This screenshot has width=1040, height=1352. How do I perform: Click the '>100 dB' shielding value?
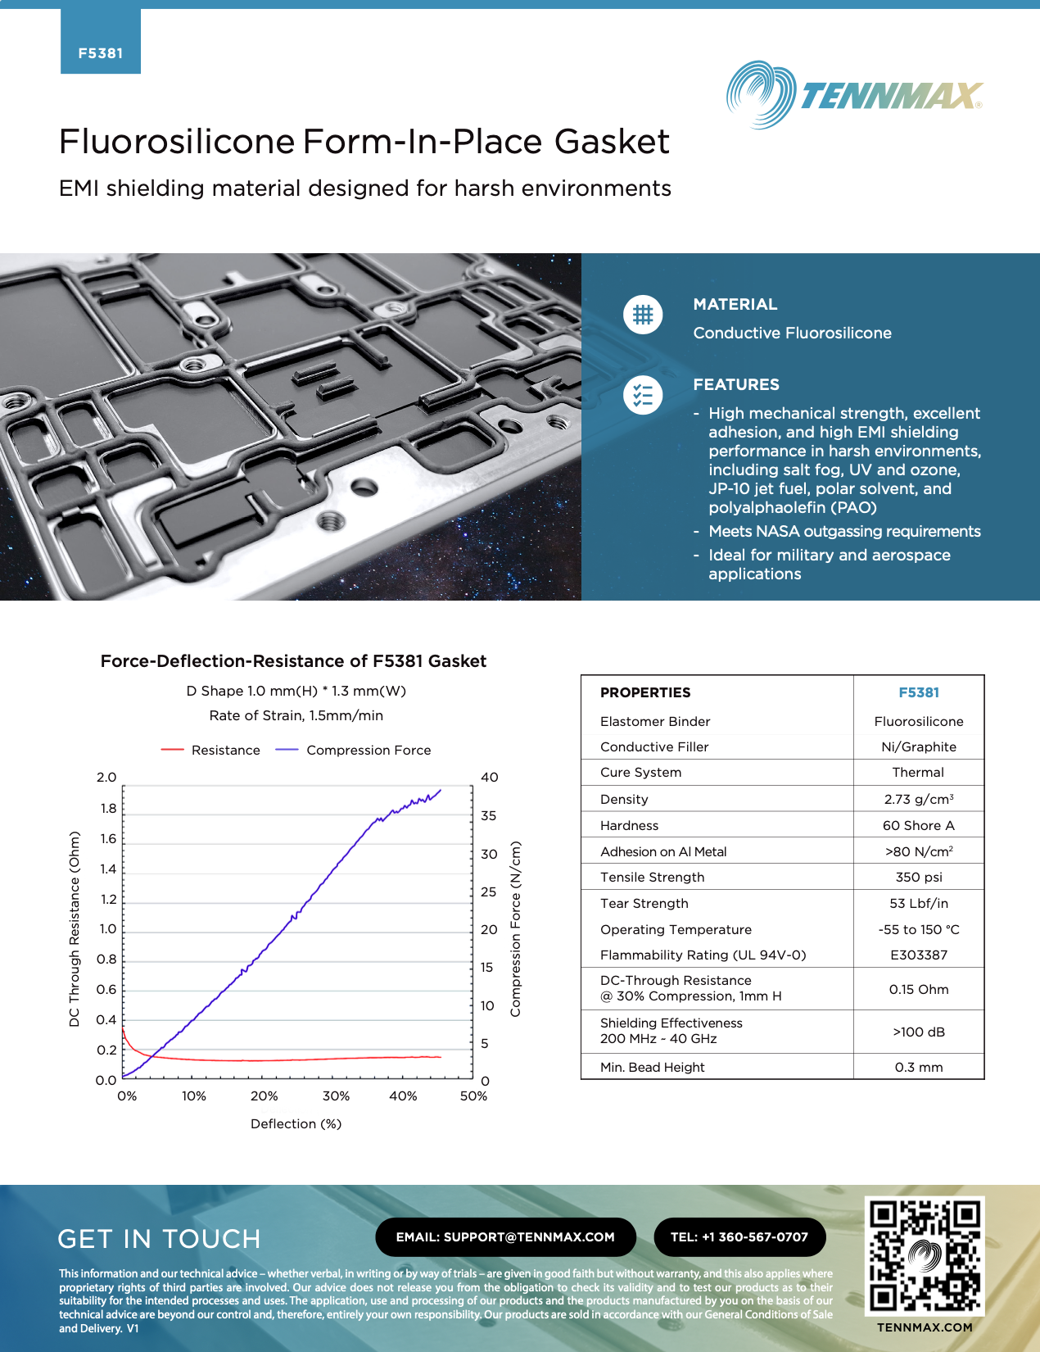(919, 1032)
